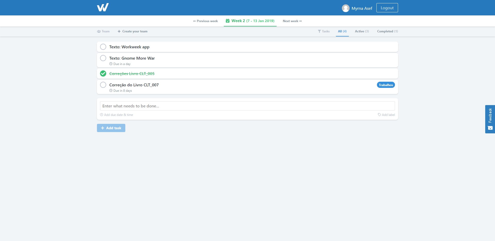Image resolution: width=495 pixels, height=241 pixels.
Task: Click the Tasks filter funnel icon
Action: point(319,31)
